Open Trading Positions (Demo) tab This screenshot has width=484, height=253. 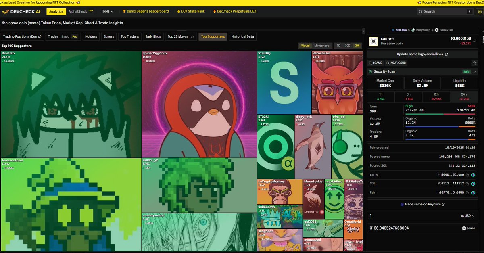(x=22, y=36)
